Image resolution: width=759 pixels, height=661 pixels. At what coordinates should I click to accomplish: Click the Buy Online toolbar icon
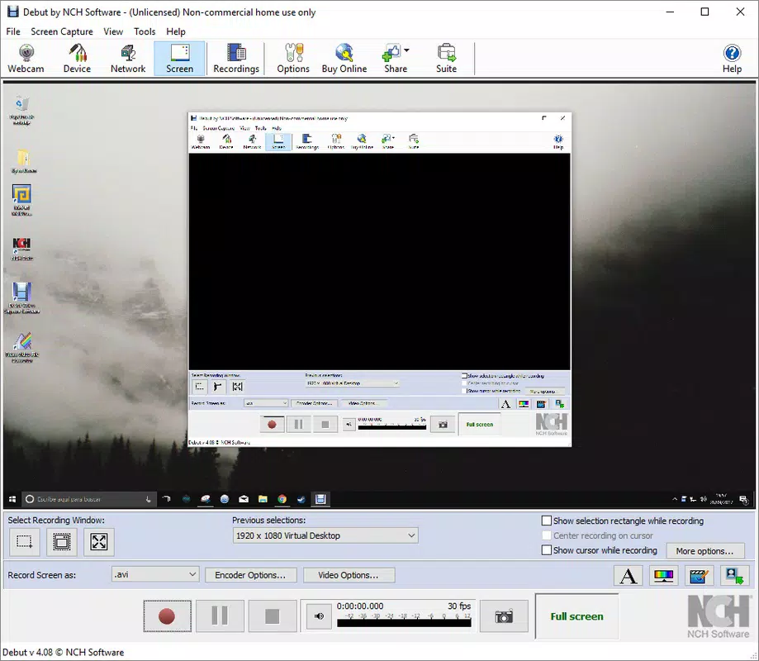point(344,59)
